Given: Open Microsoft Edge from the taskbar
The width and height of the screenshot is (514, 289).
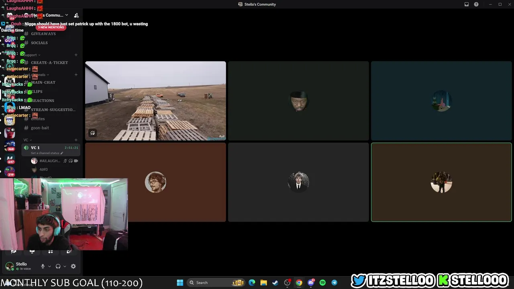Looking at the screenshot, I should click(x=252, y=283).
